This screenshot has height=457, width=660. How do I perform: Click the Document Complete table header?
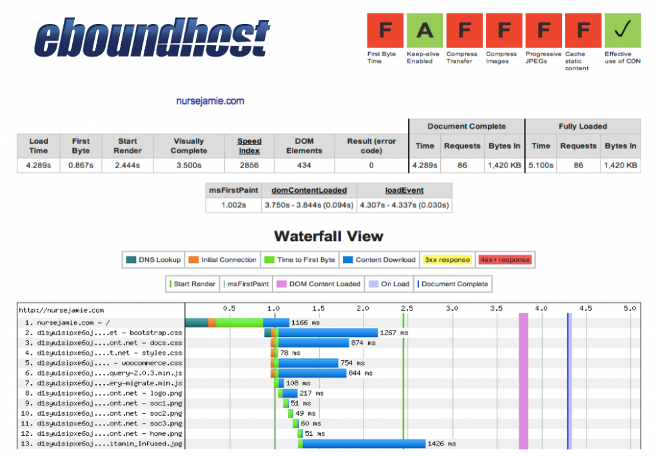(x=467, y=126)
